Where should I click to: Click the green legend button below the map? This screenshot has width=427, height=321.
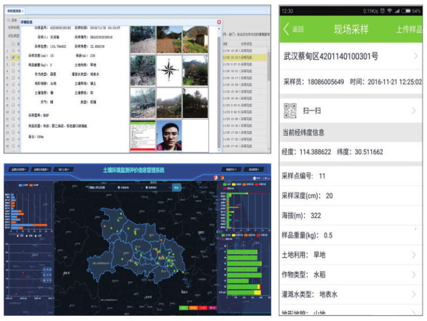[x=184, y=308]
